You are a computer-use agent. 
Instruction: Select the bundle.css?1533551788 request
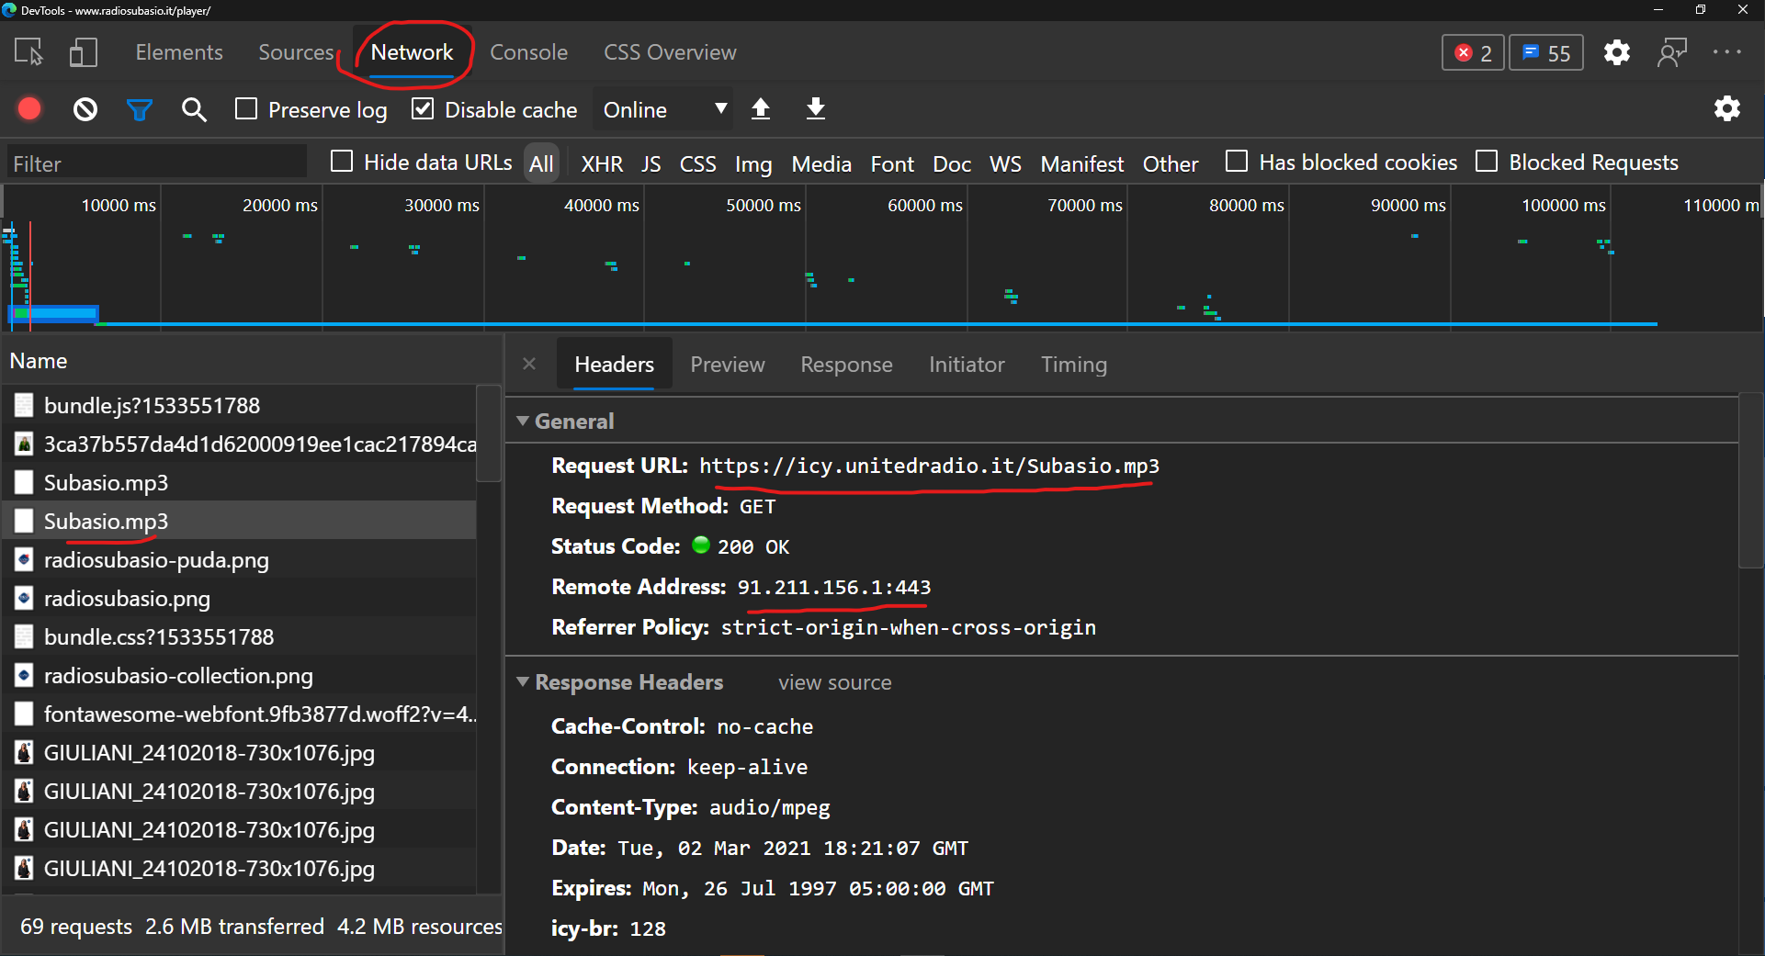point(239,636)
